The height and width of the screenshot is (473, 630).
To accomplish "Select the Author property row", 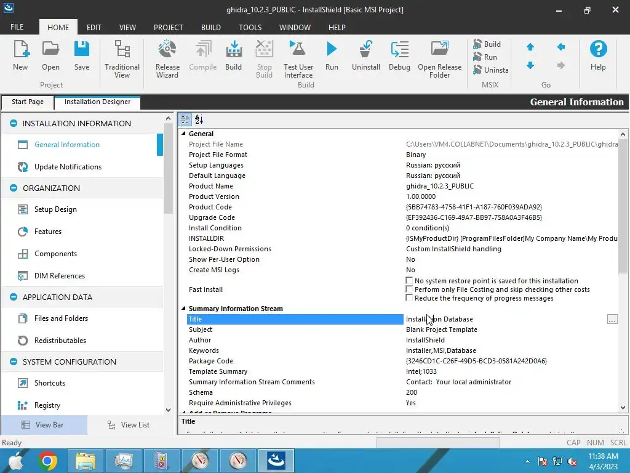I will pos(402,340).
